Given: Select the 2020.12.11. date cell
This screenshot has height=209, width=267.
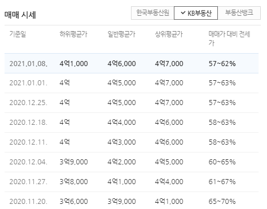Looking at the screenshot, I should 28,142.
